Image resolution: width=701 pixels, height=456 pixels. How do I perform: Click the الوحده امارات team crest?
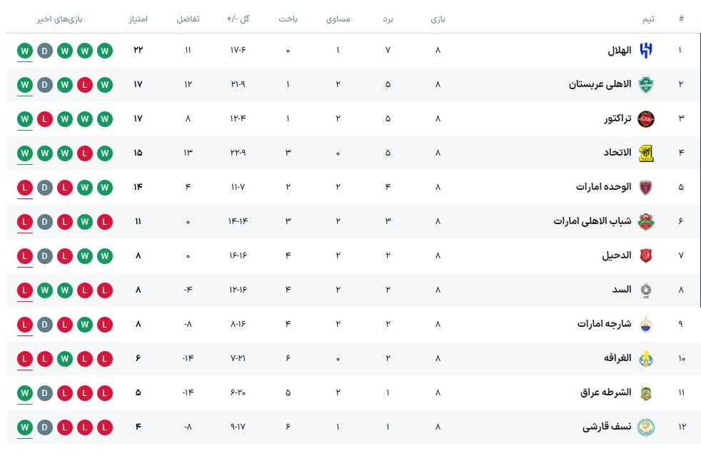645,187
